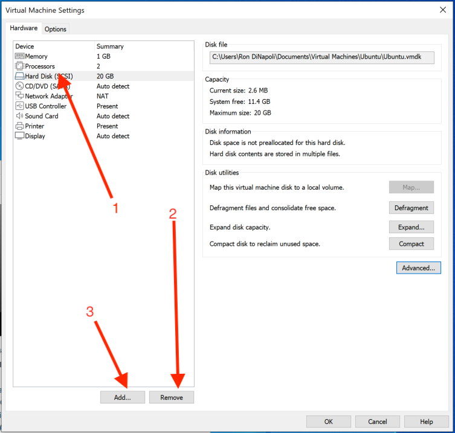Close the Virtual Machine Settings window
Screen dimensions: 455x433
pyautogui.click(x=443, y=10)
